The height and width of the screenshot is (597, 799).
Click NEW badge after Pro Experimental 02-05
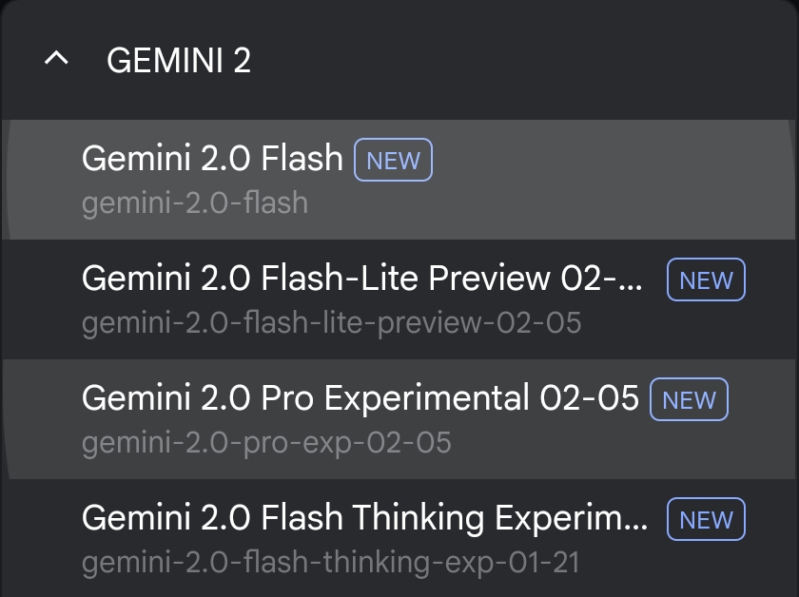click(689, 399)
